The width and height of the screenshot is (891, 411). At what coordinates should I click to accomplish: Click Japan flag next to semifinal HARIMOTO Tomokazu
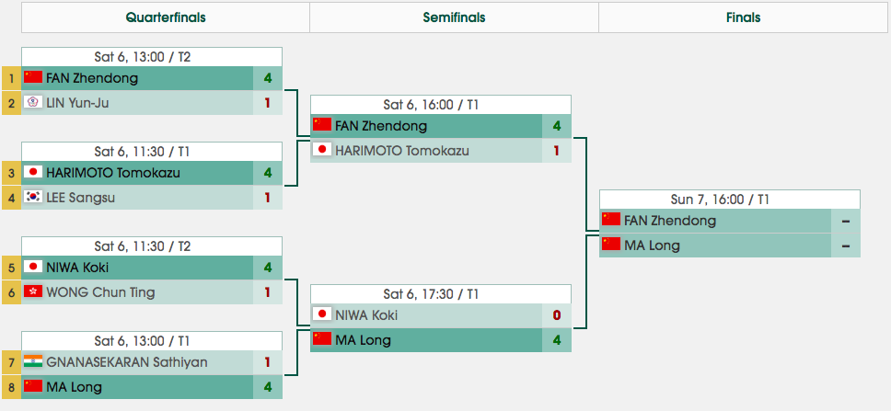(x=322, y=150)
